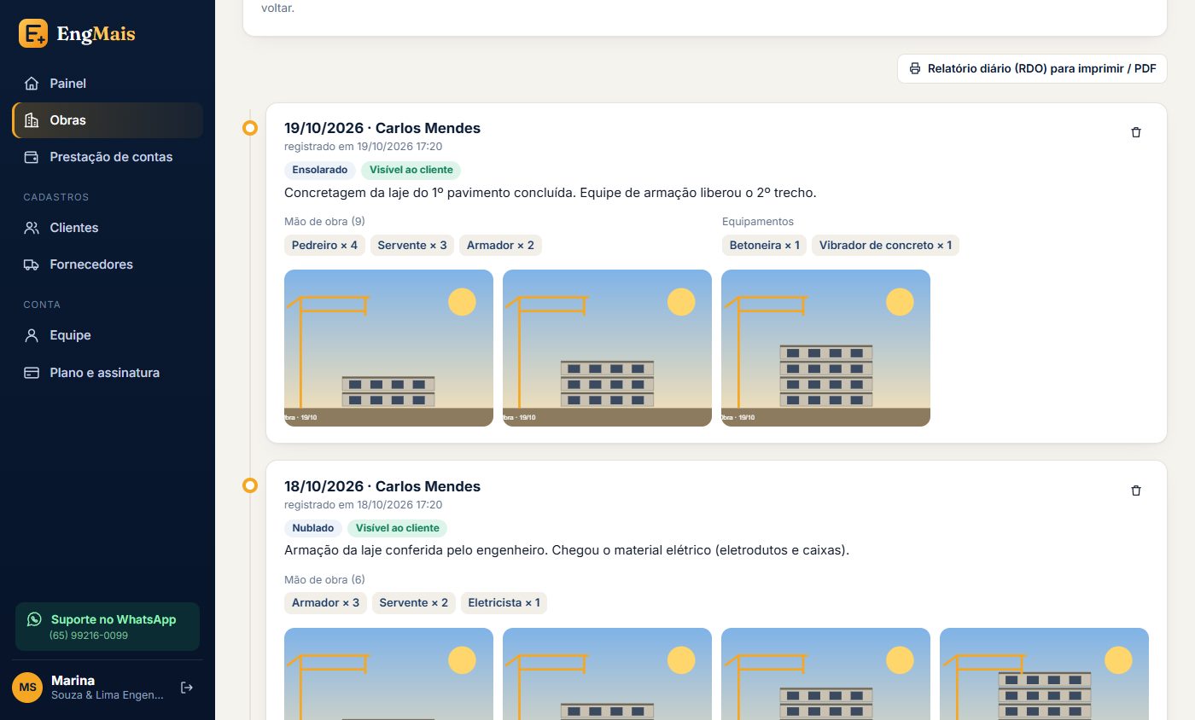Open second photo of 19/10 entry
Screen dimensions: 1195x720
(607, 348)
